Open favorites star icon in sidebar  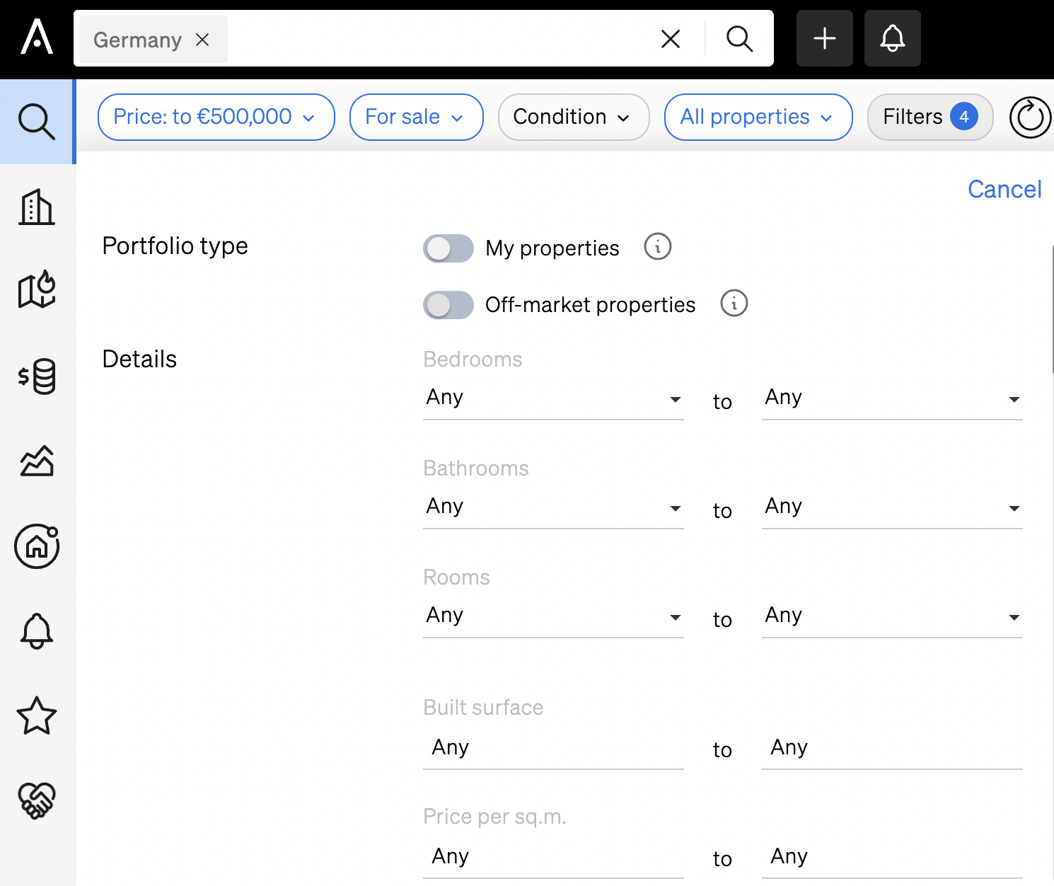[36, 716]
